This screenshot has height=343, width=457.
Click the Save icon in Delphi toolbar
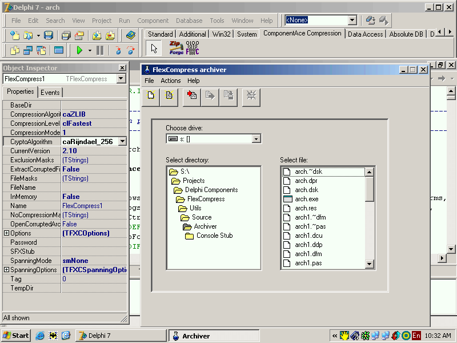coord(49,35)
